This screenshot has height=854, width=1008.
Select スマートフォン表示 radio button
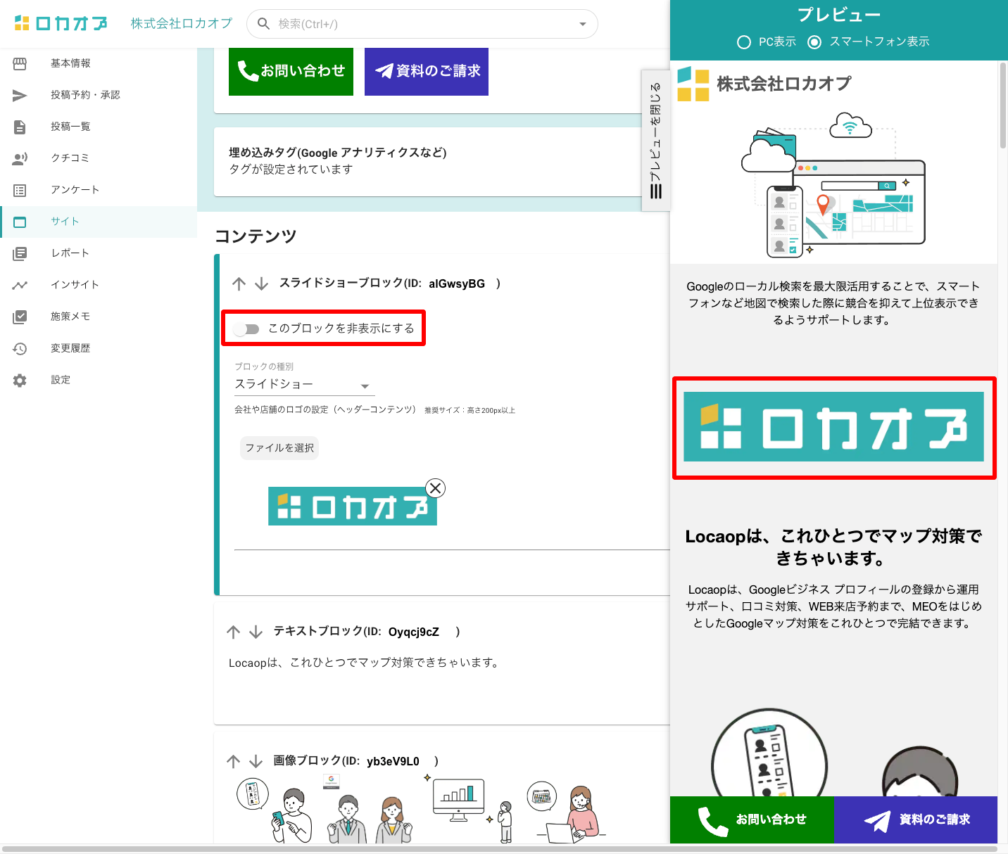814,42
